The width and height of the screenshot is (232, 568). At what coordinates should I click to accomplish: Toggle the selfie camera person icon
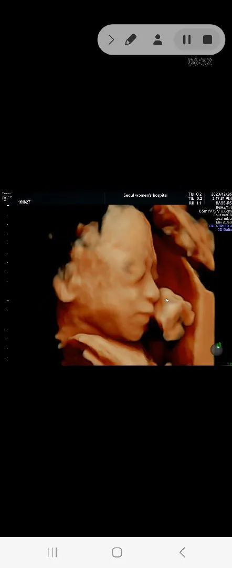coord(157,39)
